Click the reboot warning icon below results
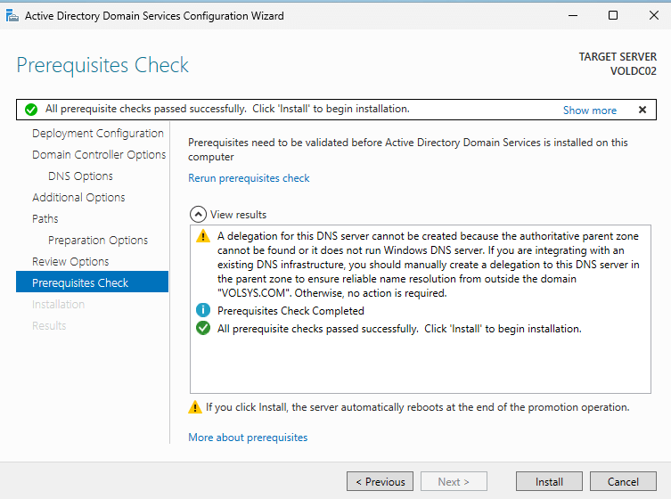The height and width of the screenshot is (499, 671). click(x=195, y=407)
